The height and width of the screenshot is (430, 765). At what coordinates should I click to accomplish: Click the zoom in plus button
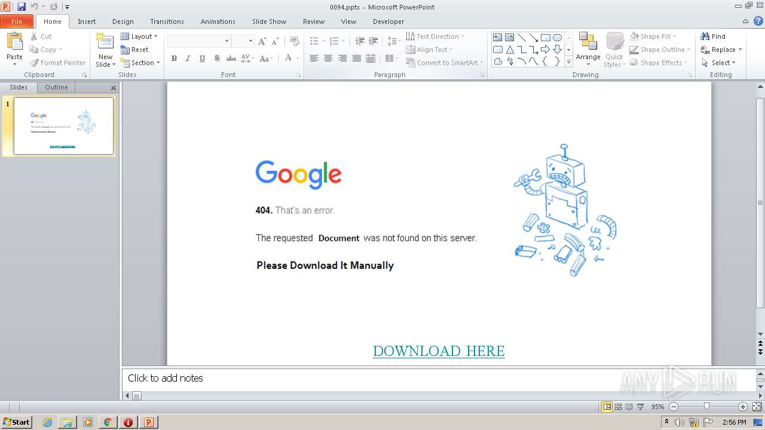[x=743, y=407]
